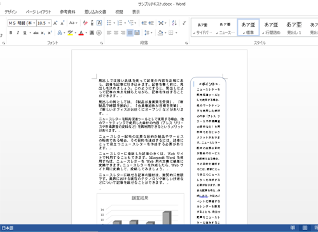
Task: Switch to 差し込み文書 tab
Action: [x=95, y=12]
